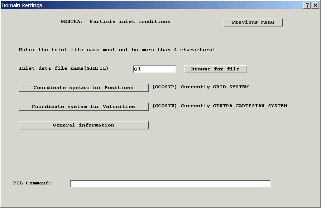This screenshot has height=208, width=321.
Task: Open Coordinate system for Velocities
Action: coord(83,107)
